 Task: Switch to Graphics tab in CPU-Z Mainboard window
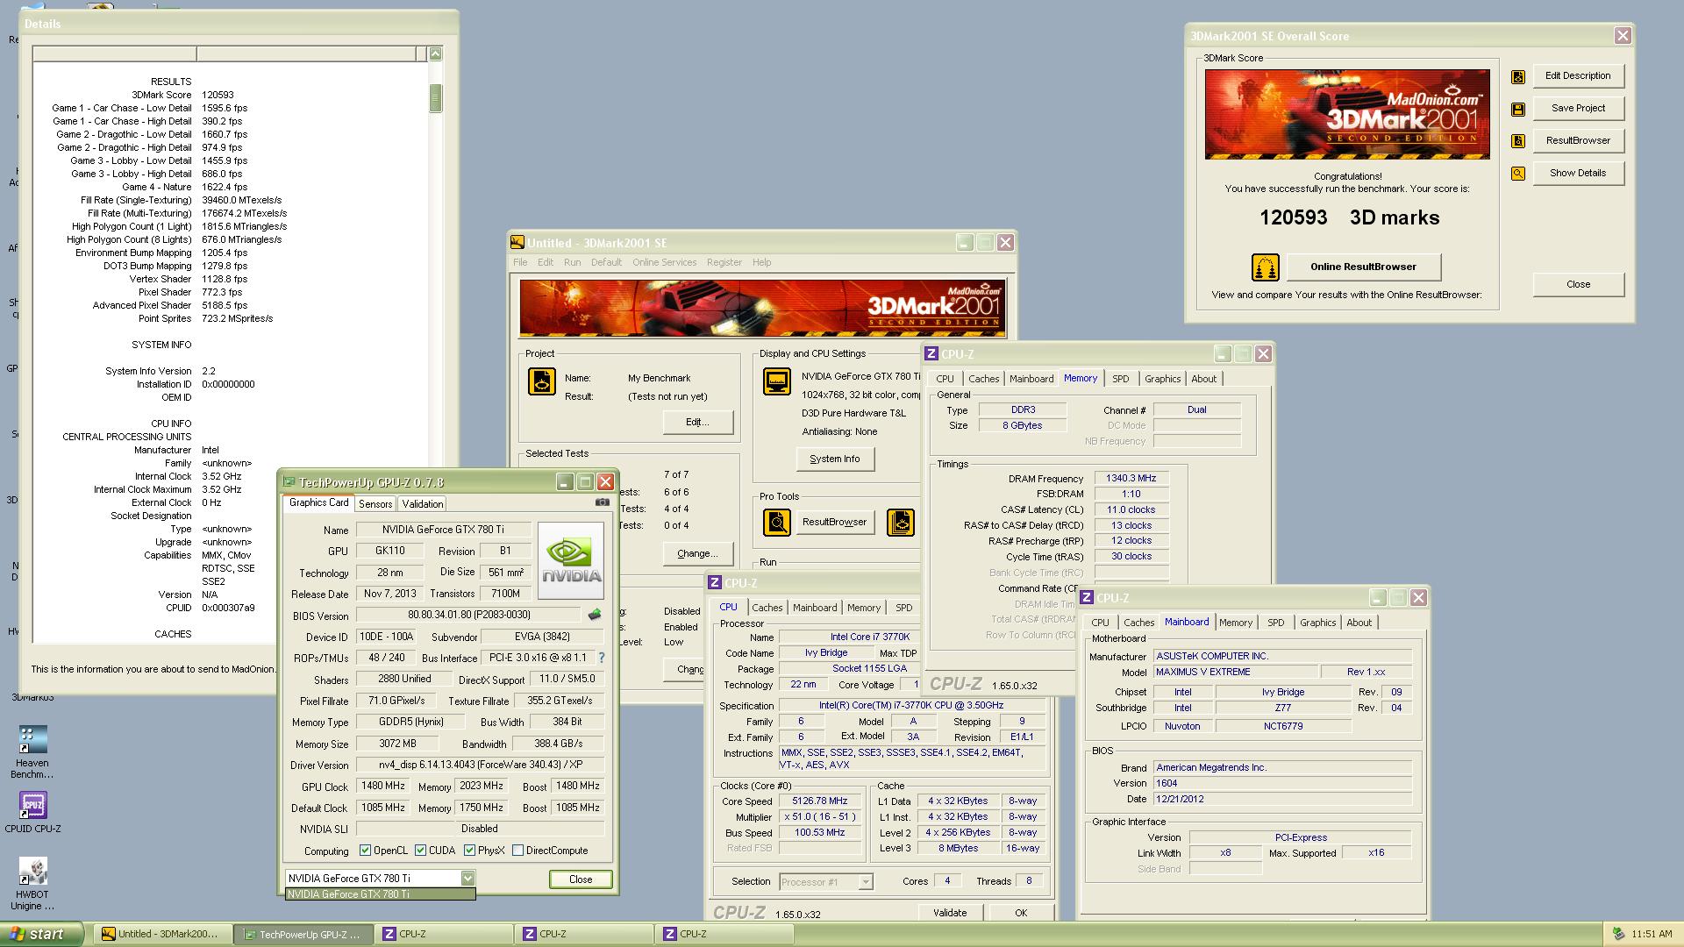[x=1317, y=623]
